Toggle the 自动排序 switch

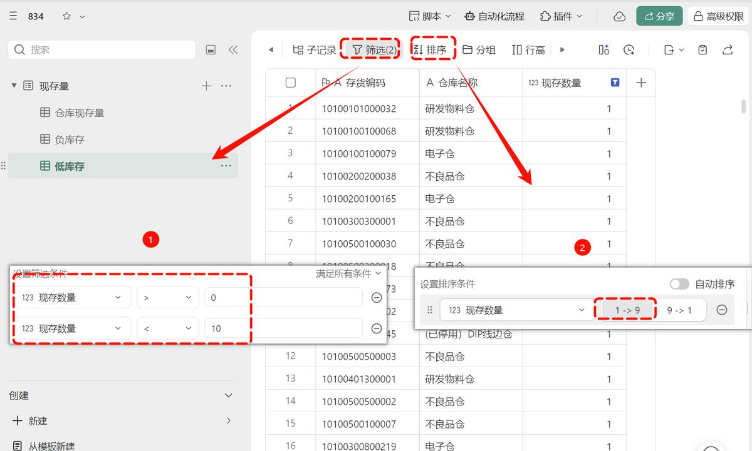pos(679,284)
